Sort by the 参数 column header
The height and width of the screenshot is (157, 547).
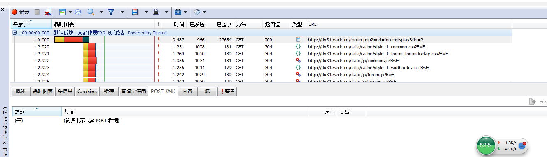(36, 112)
